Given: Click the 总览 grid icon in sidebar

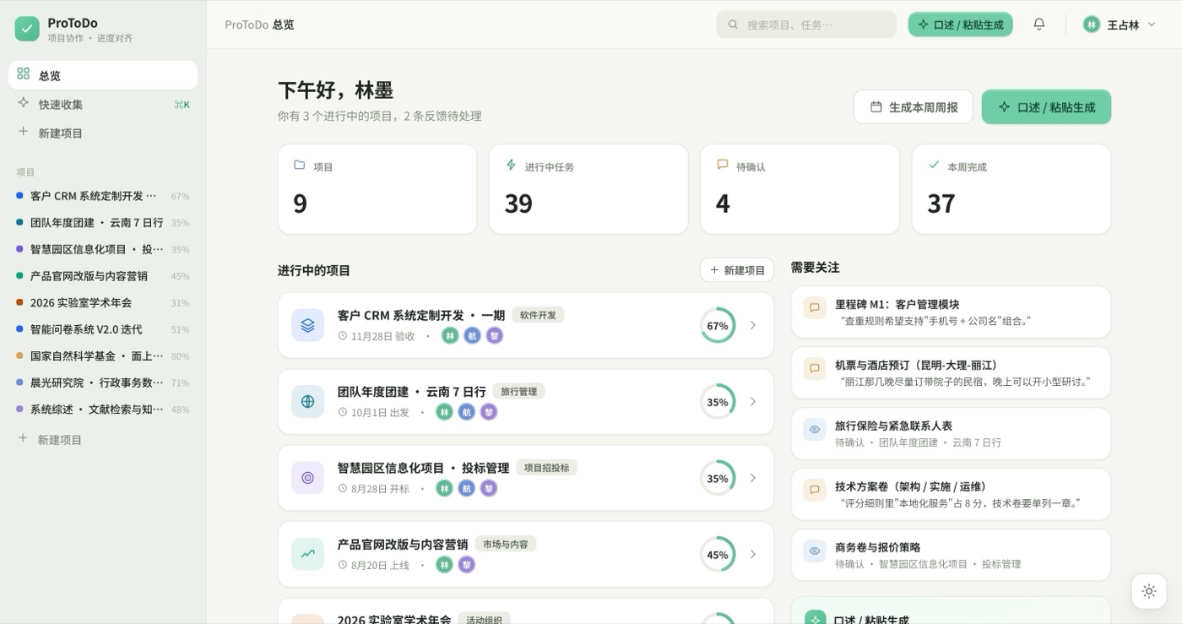Looking at the screenshot, I should (x=23, y=74).
